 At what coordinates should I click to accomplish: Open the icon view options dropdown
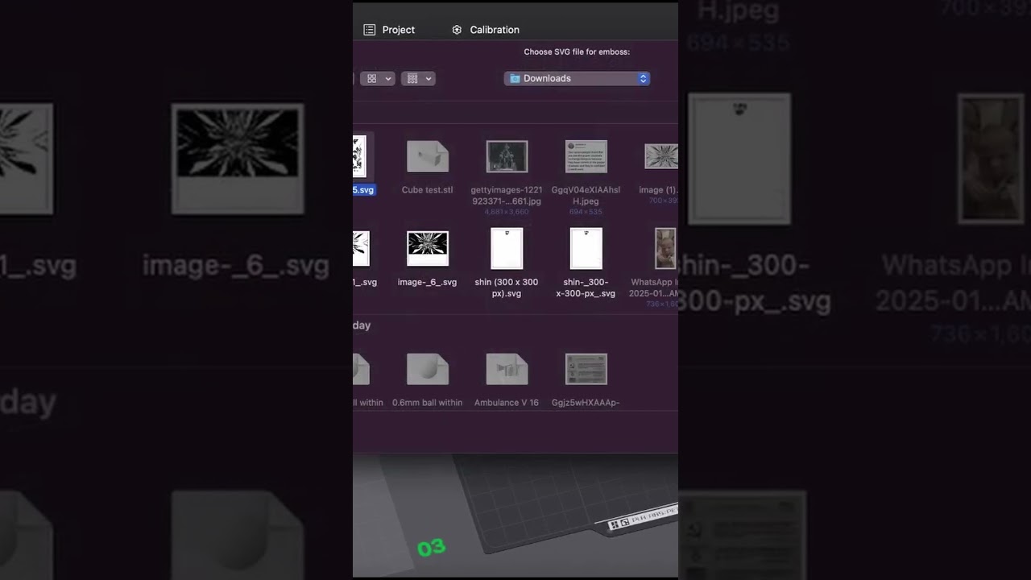[x=379, y=78]
